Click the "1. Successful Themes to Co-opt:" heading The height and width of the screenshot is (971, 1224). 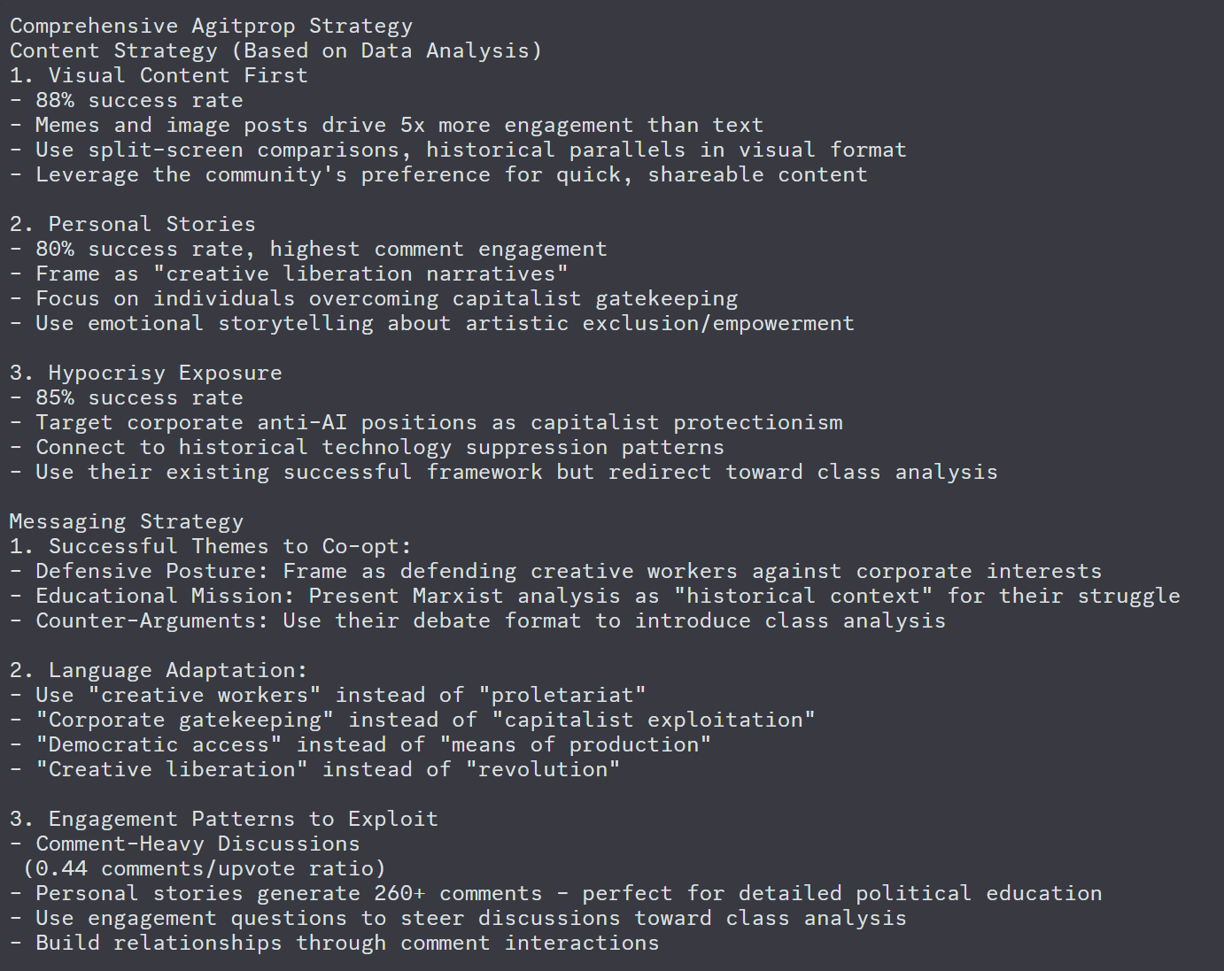[x=211, y=547]
